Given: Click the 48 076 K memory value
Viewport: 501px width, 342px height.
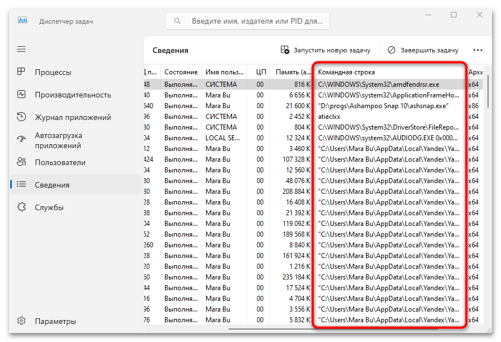Looking at the screenshot, I should click(298, 181).
